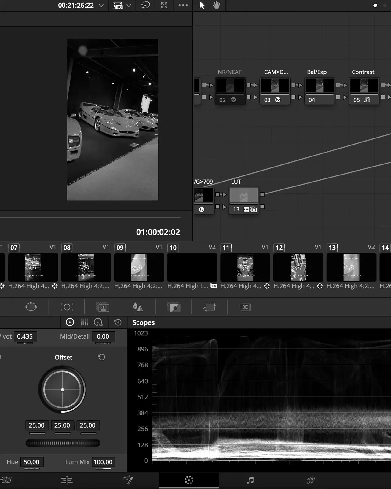This screenshot has width=391, height=489.
Task: Click the third Offset value 25.00
Action: coord(87,425)
